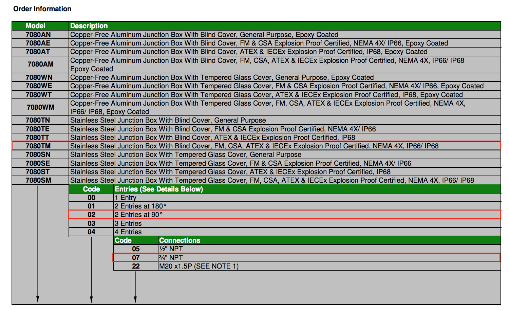This screenshot has width=509, height=310.
Task: Select the 7080SM model row
Action: coord(256,180)
